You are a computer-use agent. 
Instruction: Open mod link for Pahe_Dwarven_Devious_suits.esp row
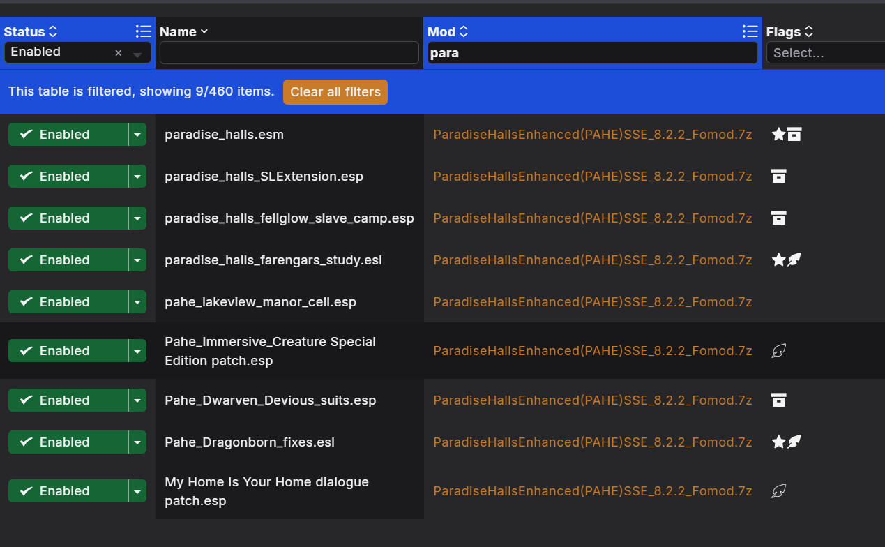[x=593, y=400]
